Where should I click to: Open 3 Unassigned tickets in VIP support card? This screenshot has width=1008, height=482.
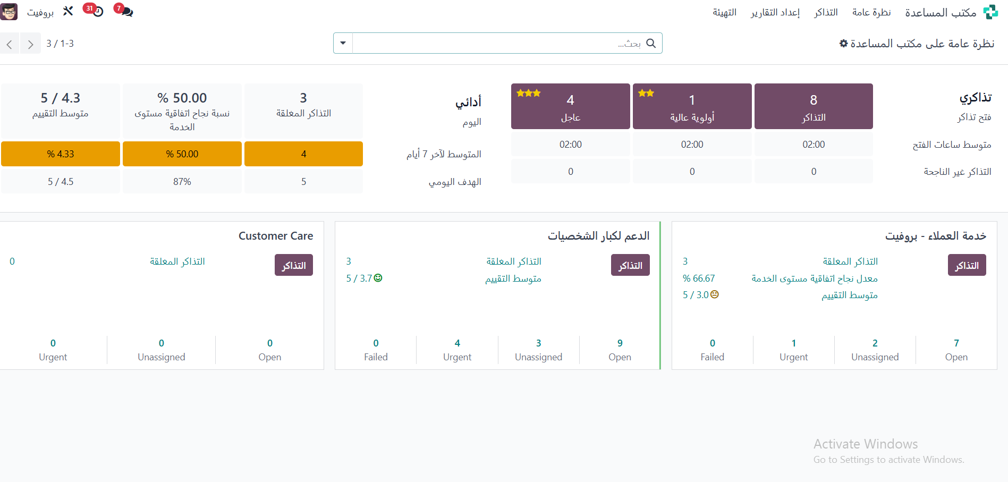(538, 350)
